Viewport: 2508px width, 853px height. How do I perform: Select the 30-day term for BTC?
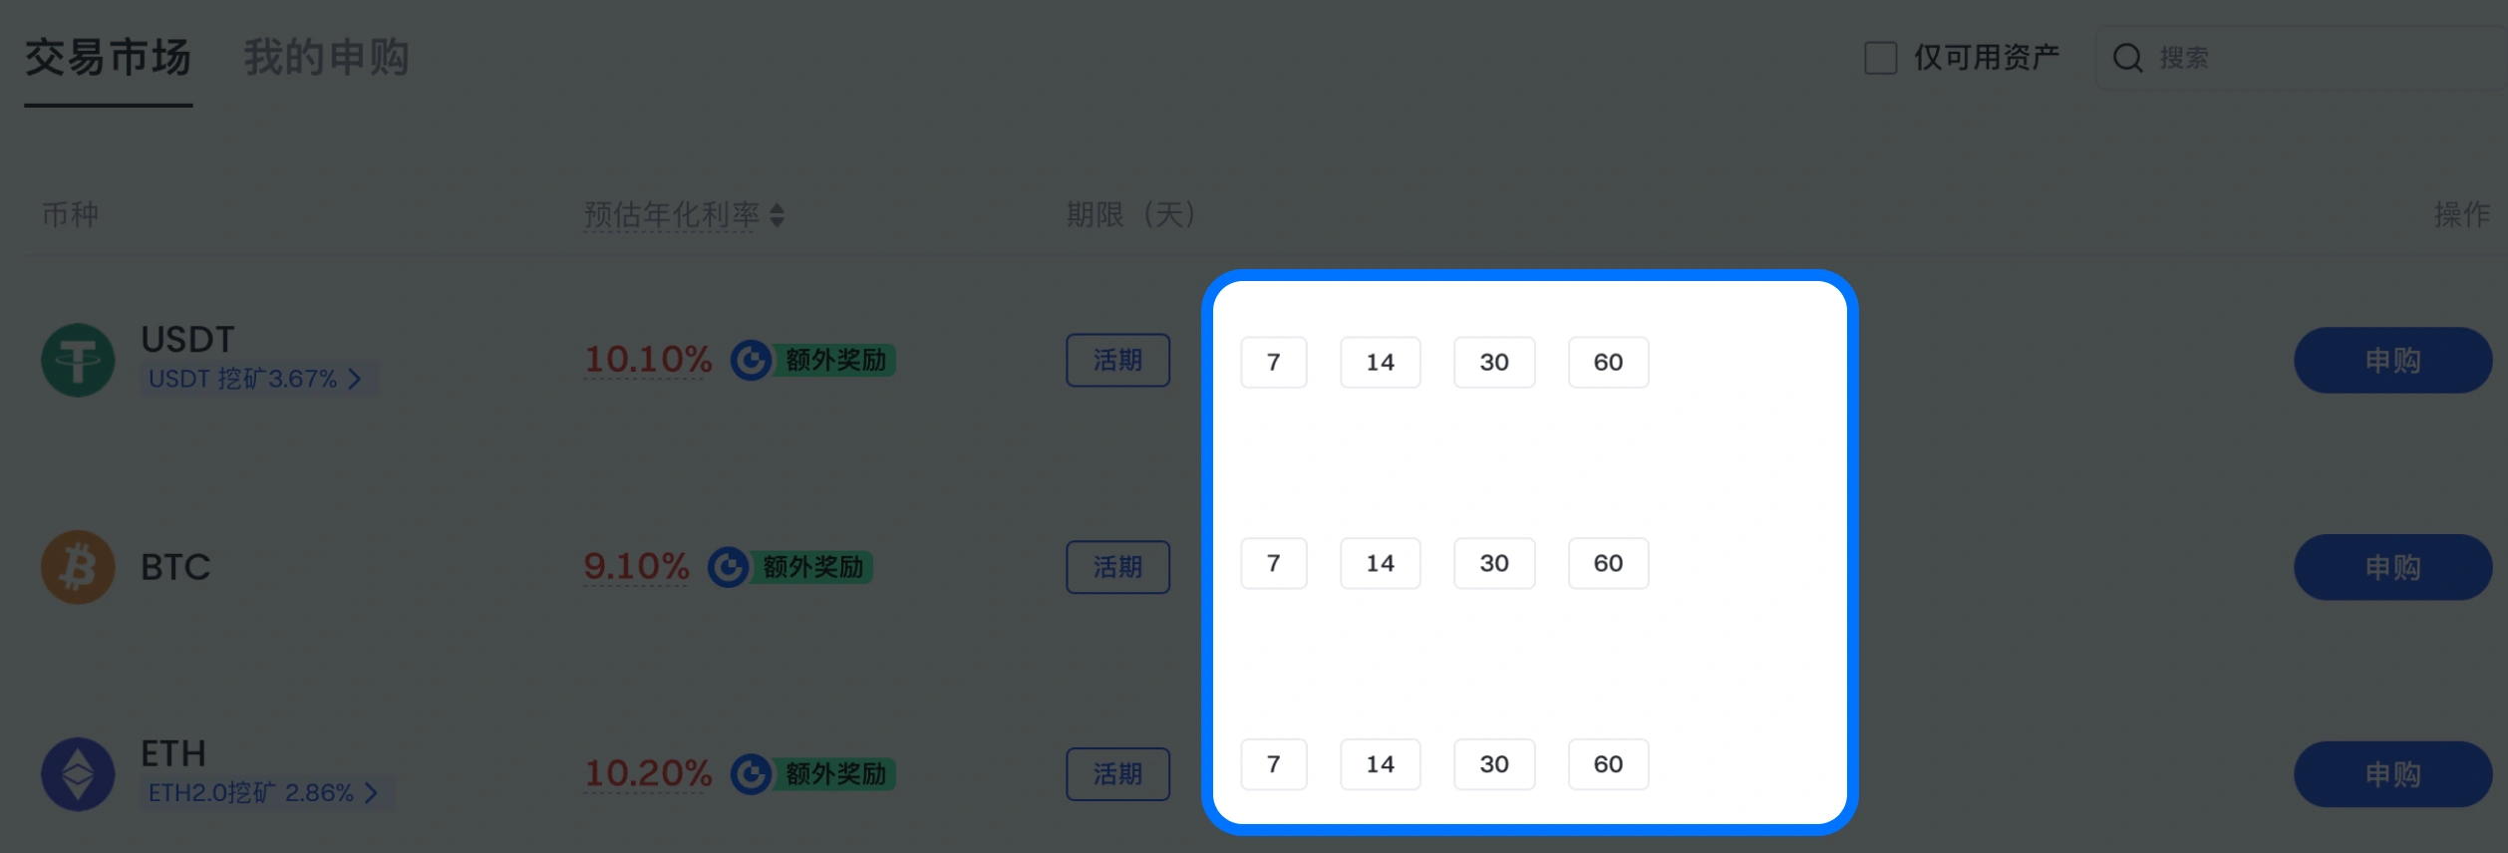1493,563
